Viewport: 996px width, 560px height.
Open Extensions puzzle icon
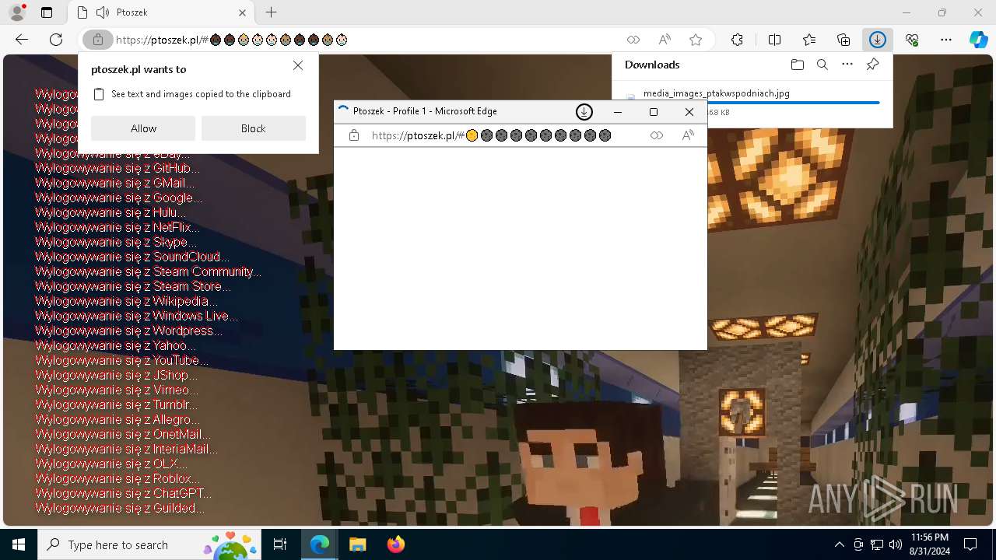click(x=737, y=40)
